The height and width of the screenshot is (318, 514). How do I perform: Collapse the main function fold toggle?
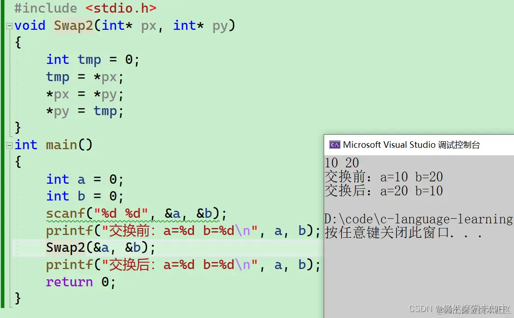(x=9, y=145)
